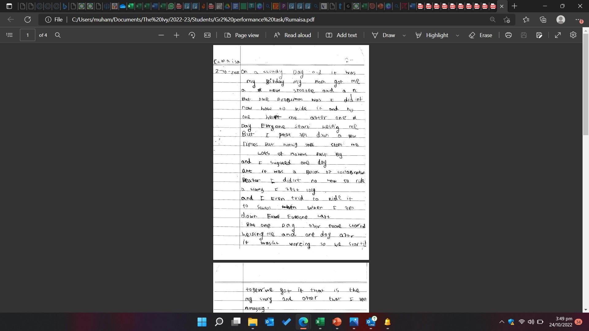Toggle Read aloud
This screenshot has width=589, height=331.
[292, 35]
